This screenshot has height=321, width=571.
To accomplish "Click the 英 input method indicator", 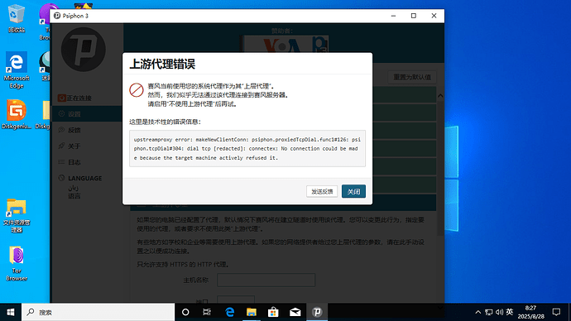I will point(510,312).
